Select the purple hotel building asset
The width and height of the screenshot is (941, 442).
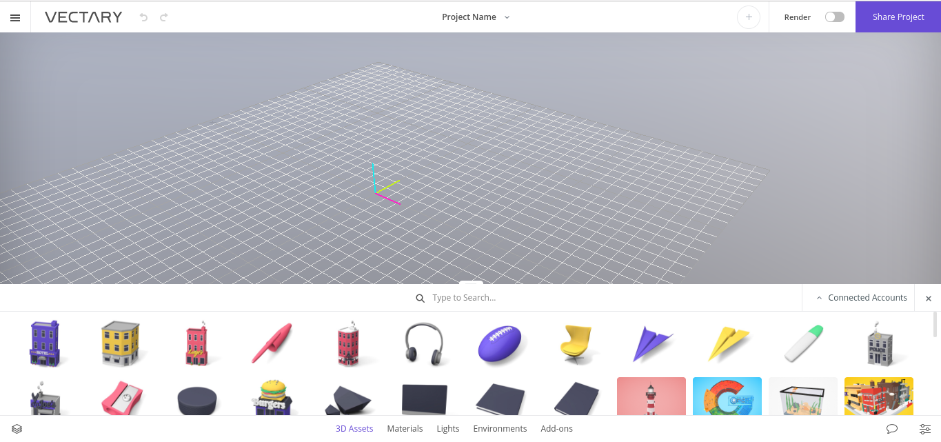coord(45,343)
